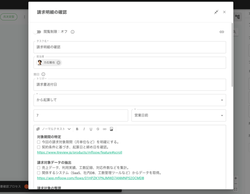Expand the から起算して dropdown

point(130,100)
